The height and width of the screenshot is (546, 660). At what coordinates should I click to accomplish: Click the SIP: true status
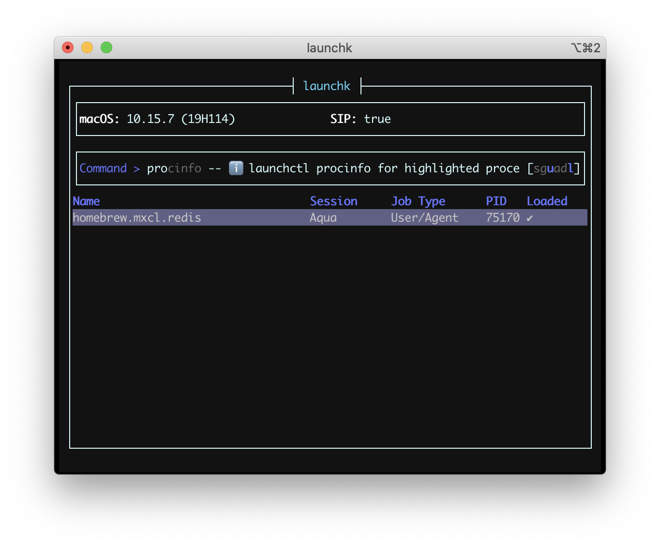click(360, 119)
